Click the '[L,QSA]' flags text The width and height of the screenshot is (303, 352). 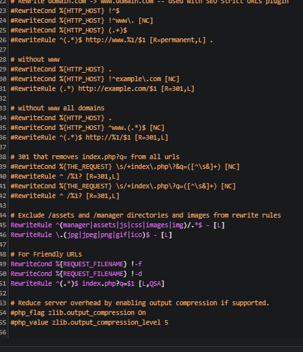coord(151,284)
